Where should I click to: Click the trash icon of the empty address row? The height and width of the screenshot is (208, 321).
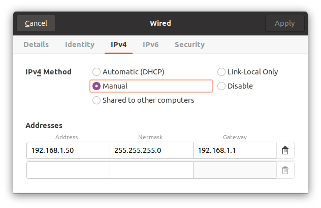(285, 170)
